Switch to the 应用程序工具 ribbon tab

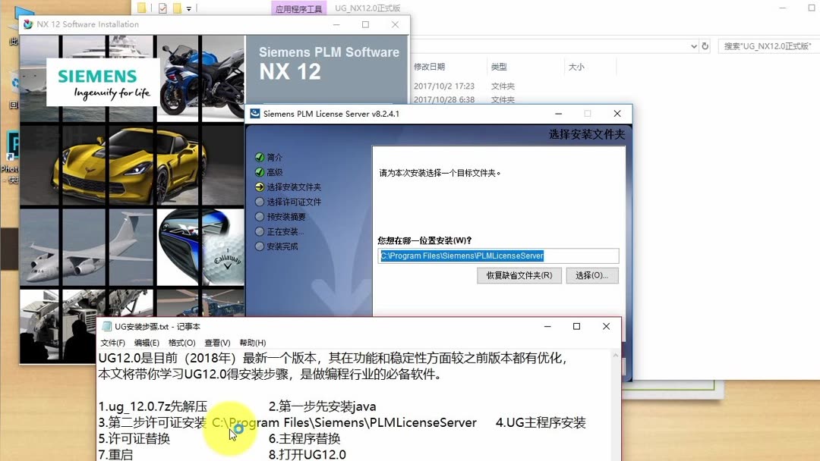[299, 8]
